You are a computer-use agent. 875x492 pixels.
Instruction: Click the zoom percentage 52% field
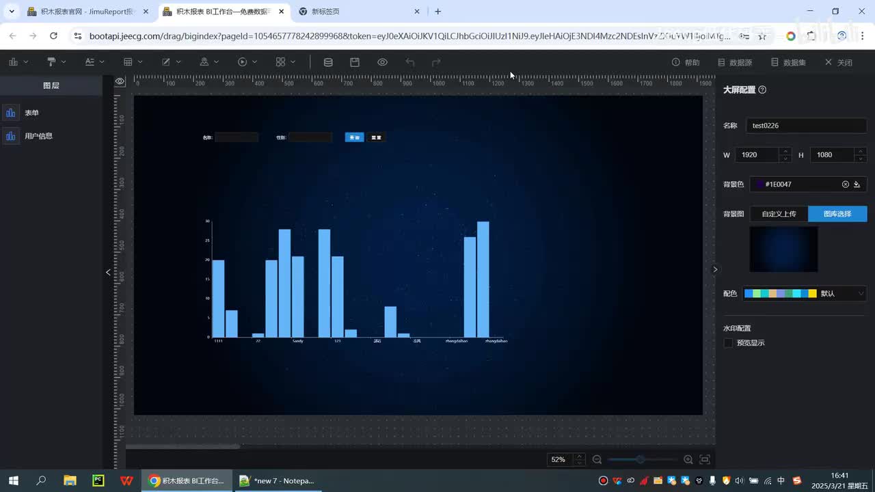coord(561,460)
